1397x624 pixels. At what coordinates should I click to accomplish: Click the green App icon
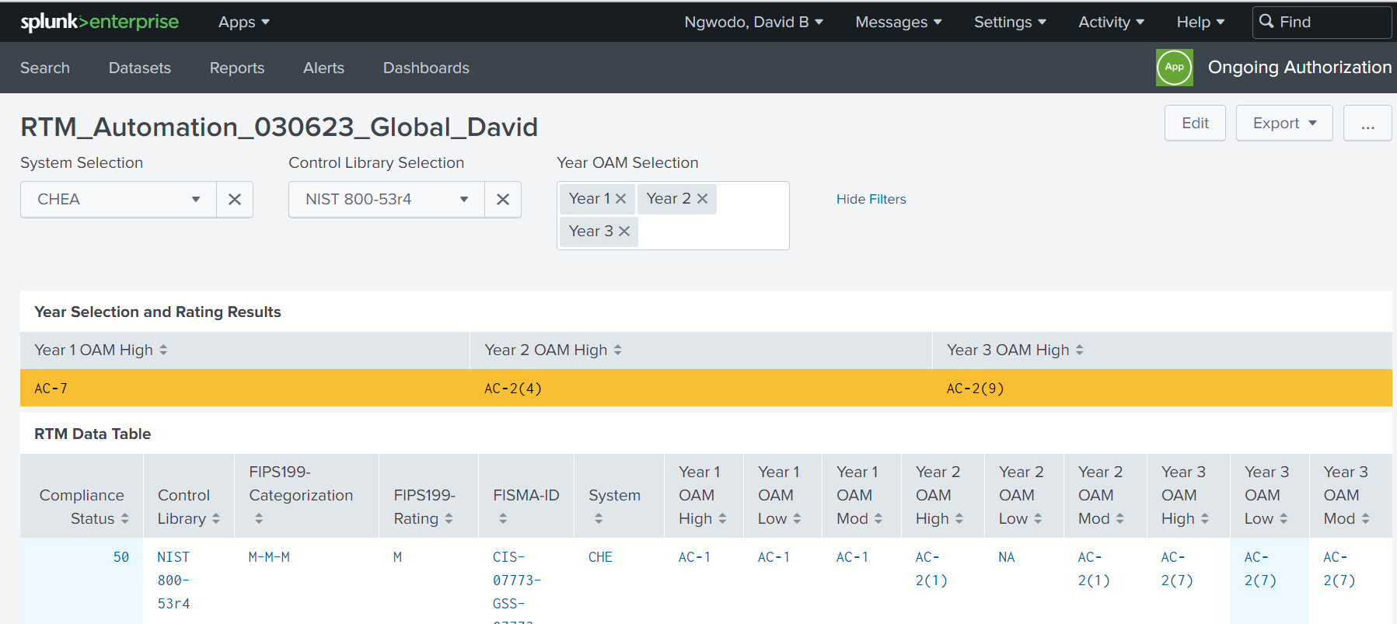tap(1174, 68)
